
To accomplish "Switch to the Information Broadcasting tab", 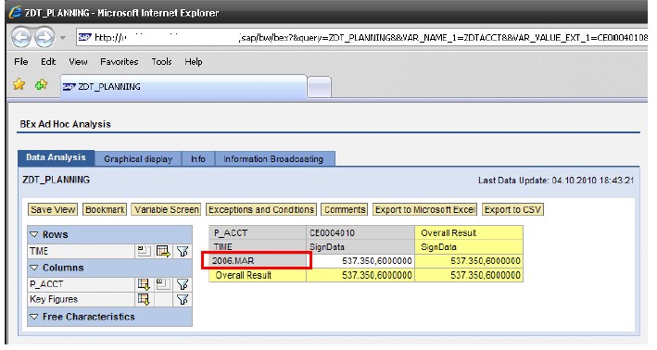I will point(275,159).
